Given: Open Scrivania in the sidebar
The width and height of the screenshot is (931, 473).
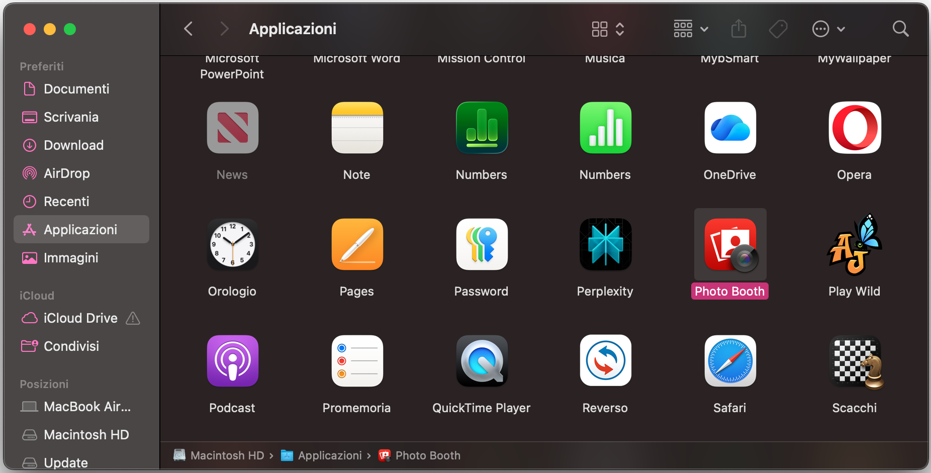Looking at the screenshot, I should pyautogui.click(x=81, y=117).
